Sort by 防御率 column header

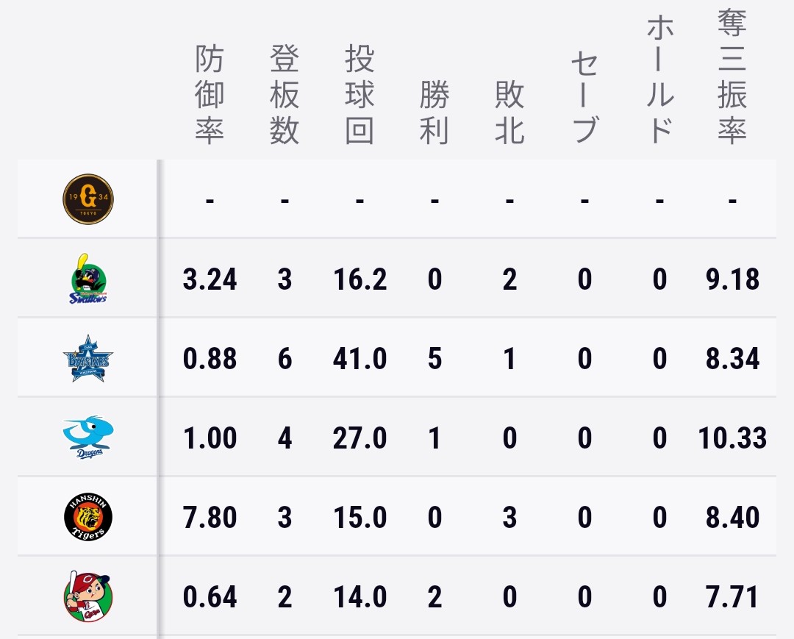pyautogui.click(x=210, y=95)
